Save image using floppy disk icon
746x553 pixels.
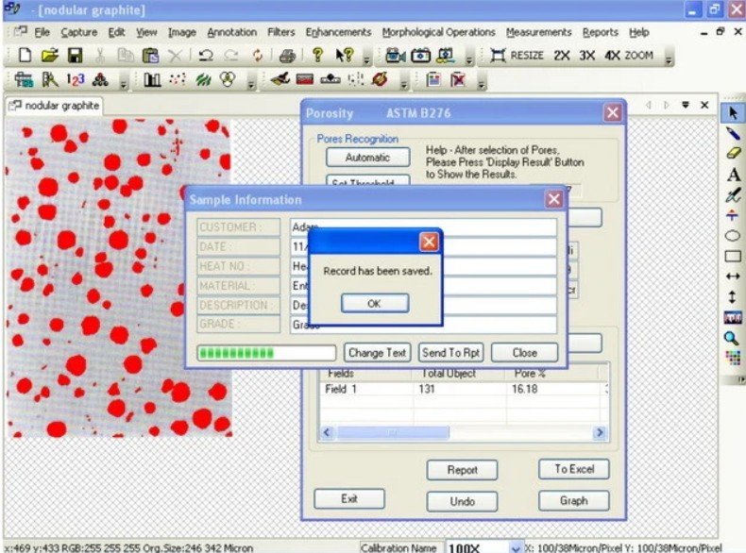pyautogui.click(x=75, y=56)
